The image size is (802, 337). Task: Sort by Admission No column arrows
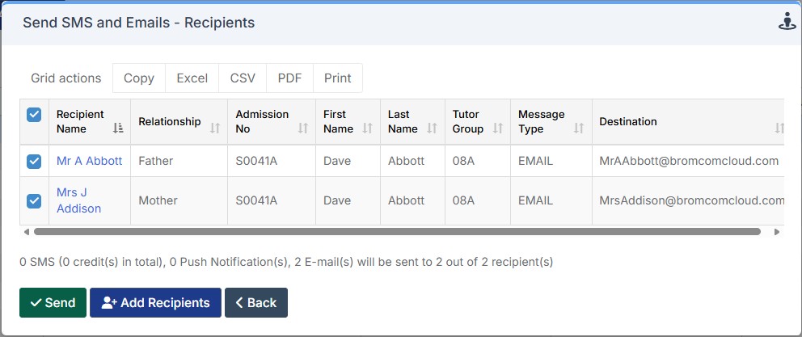[x=302, y=128]
